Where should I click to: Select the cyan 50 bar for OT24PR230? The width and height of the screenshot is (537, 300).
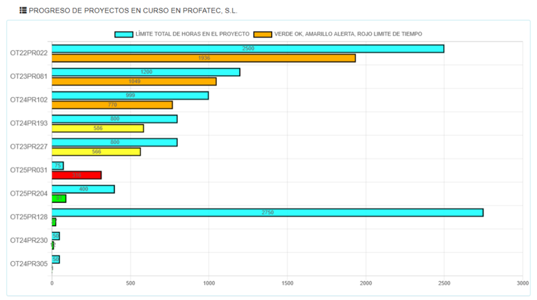coord(56,236)
